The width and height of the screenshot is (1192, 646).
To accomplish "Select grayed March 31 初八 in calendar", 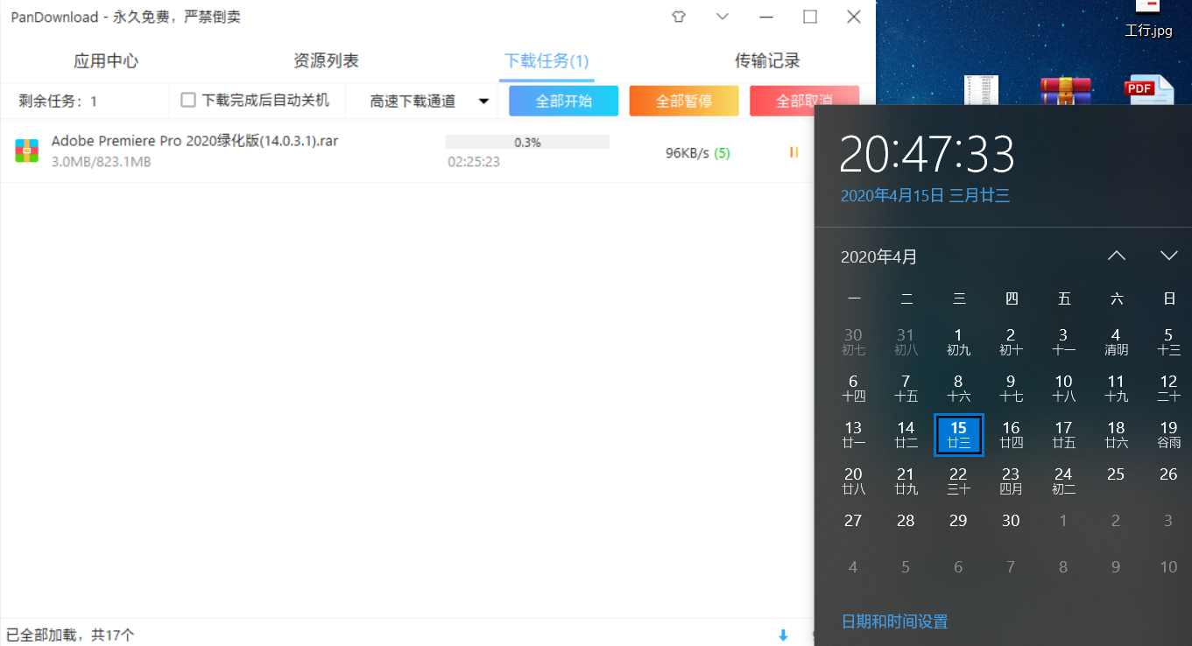I will [906, 341].
